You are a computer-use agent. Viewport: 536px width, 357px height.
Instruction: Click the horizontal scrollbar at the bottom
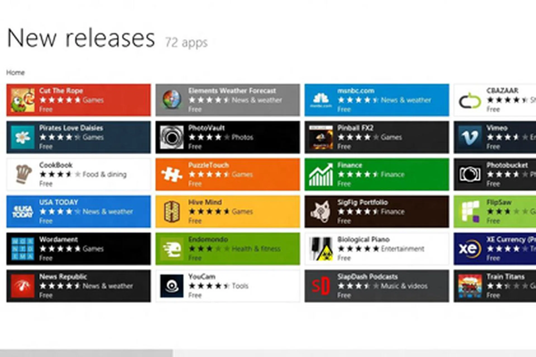[86, 353]
